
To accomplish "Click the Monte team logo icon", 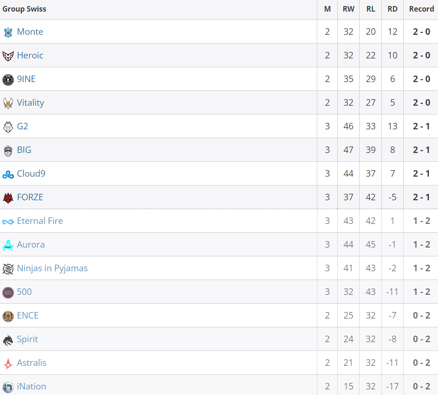I will (8, 32).
